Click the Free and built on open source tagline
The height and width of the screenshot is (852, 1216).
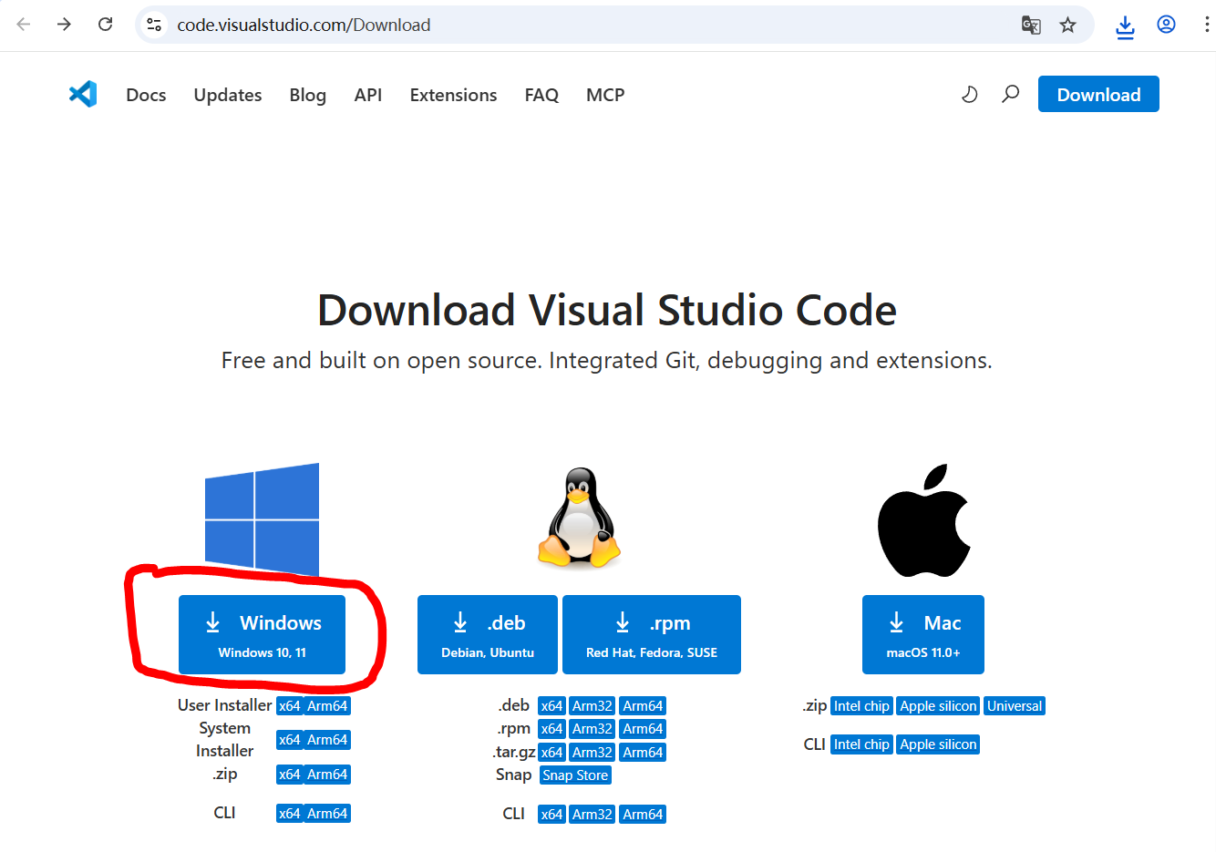(607, 361)
